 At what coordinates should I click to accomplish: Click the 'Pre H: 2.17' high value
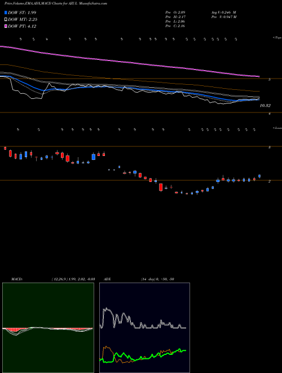[175, 17]
